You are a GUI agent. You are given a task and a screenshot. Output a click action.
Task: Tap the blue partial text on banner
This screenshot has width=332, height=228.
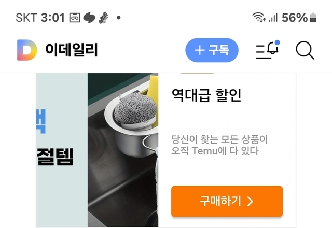[41, 121]
